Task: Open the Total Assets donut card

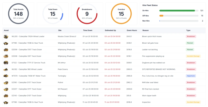Action: 18,14
